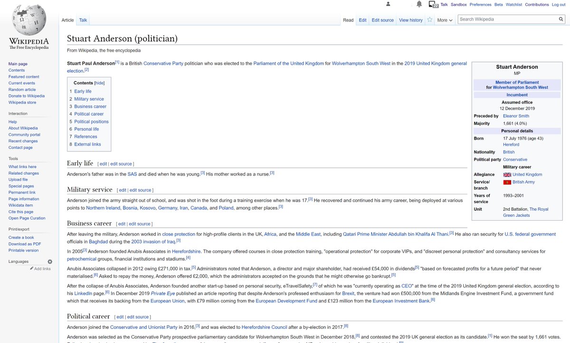Jump to Early life in Contents
Image resolution: width=570 pixels, height=343 pixels.
coord(83,91)
